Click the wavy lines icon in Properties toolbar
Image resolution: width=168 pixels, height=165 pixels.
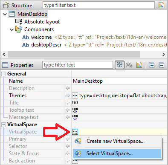pyautogui.click(x=129, y=65)
